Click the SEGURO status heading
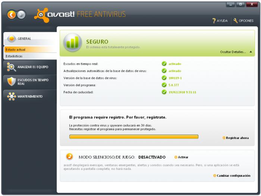261x196 pixels. pos(97,42)
